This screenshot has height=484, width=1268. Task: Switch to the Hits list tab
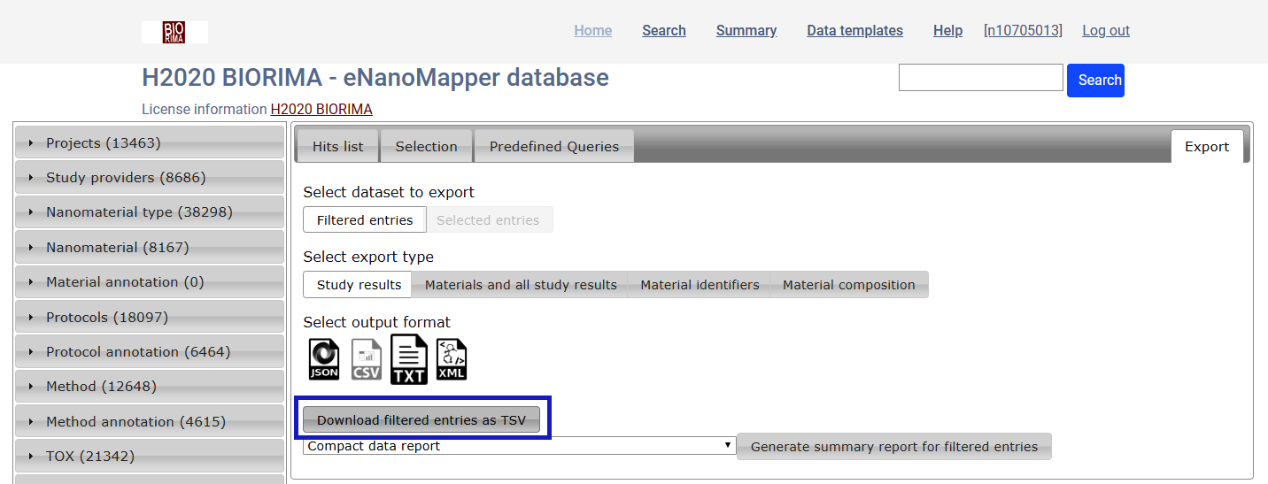(337, 147)
